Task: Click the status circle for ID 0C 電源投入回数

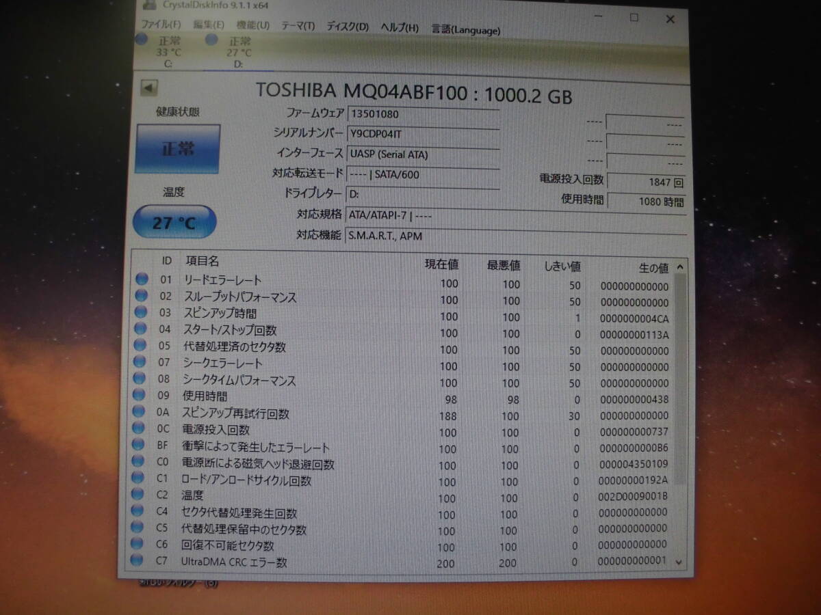Action: click(x=140, y=428)
